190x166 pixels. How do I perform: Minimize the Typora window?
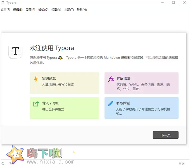click(x=163, y=3)
